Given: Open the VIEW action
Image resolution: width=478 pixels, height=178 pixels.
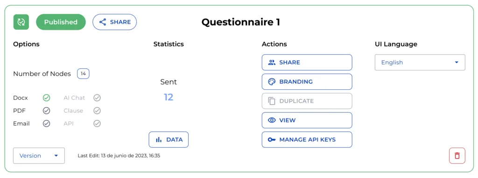Looking at the screenshot, I should point(307,120).
